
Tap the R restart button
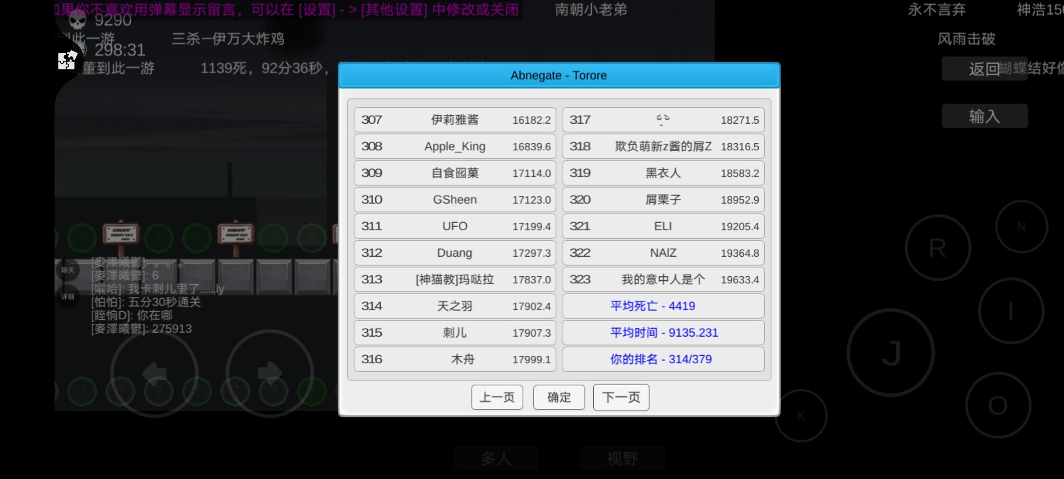938,247
